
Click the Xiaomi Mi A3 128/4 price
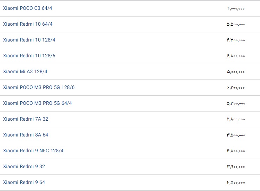click(236, 71)
